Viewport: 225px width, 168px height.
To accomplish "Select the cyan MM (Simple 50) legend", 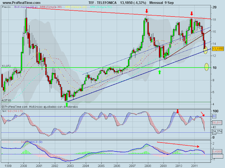I will pos(101,7).
